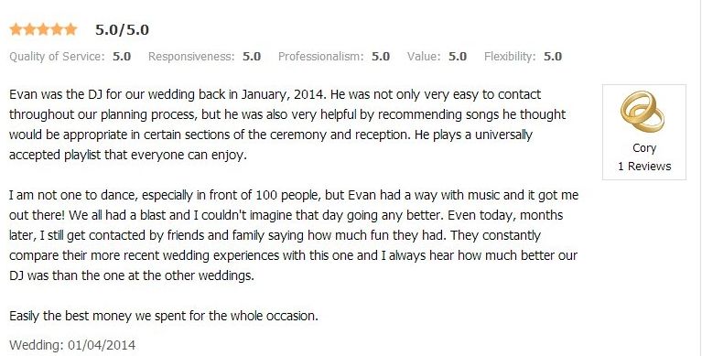Click the reviewer profile card box
702x356 pixels.
point(644,132)
